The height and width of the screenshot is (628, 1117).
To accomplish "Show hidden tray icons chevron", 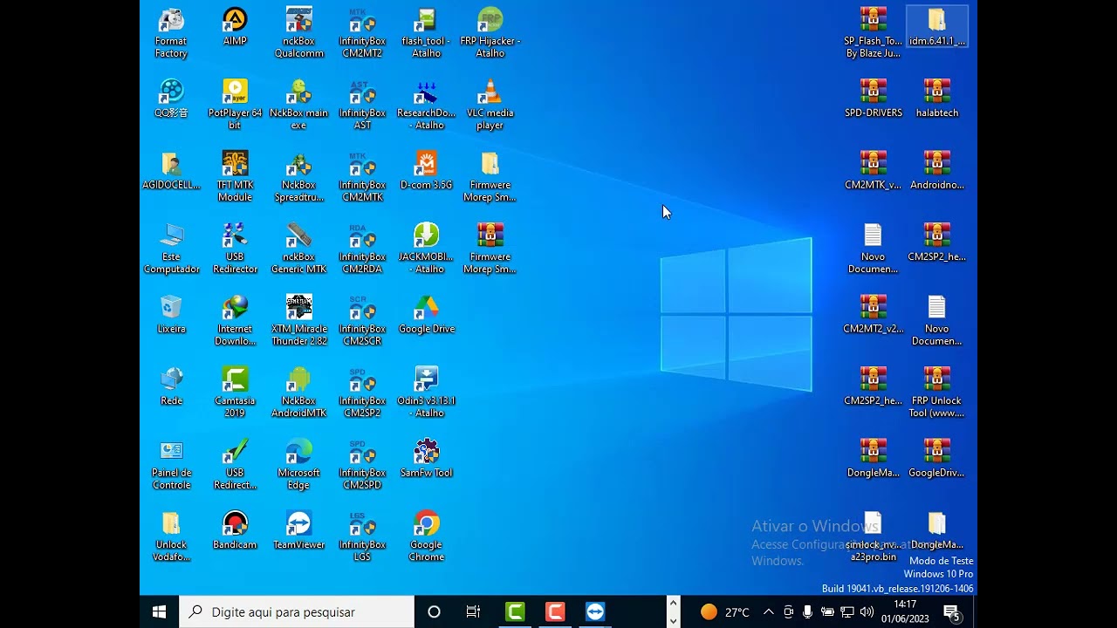I will [768, 612].
